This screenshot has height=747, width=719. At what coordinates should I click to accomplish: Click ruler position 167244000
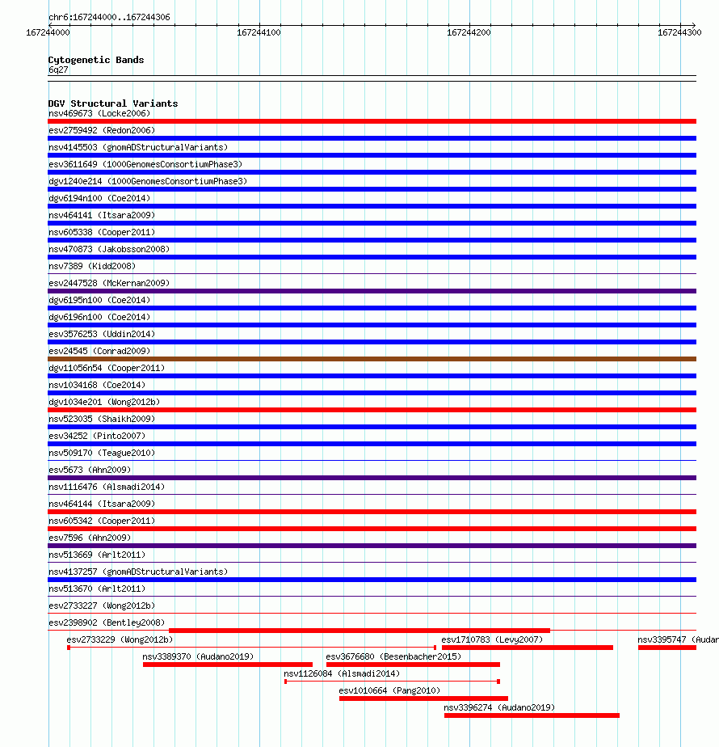point(48,32)
